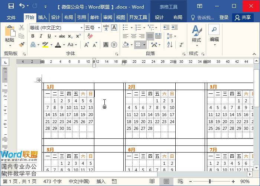Click the macro recording icon in status bar

click(114, 181)
